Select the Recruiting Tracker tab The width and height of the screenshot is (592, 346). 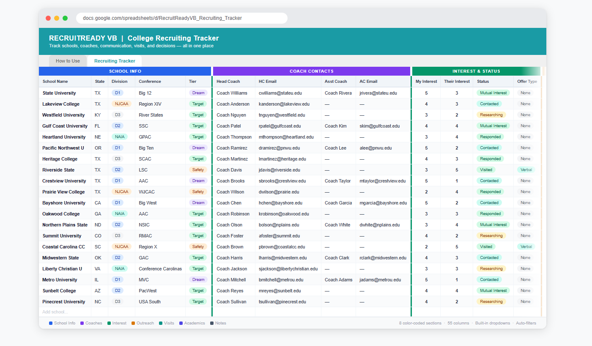(115, 61)
